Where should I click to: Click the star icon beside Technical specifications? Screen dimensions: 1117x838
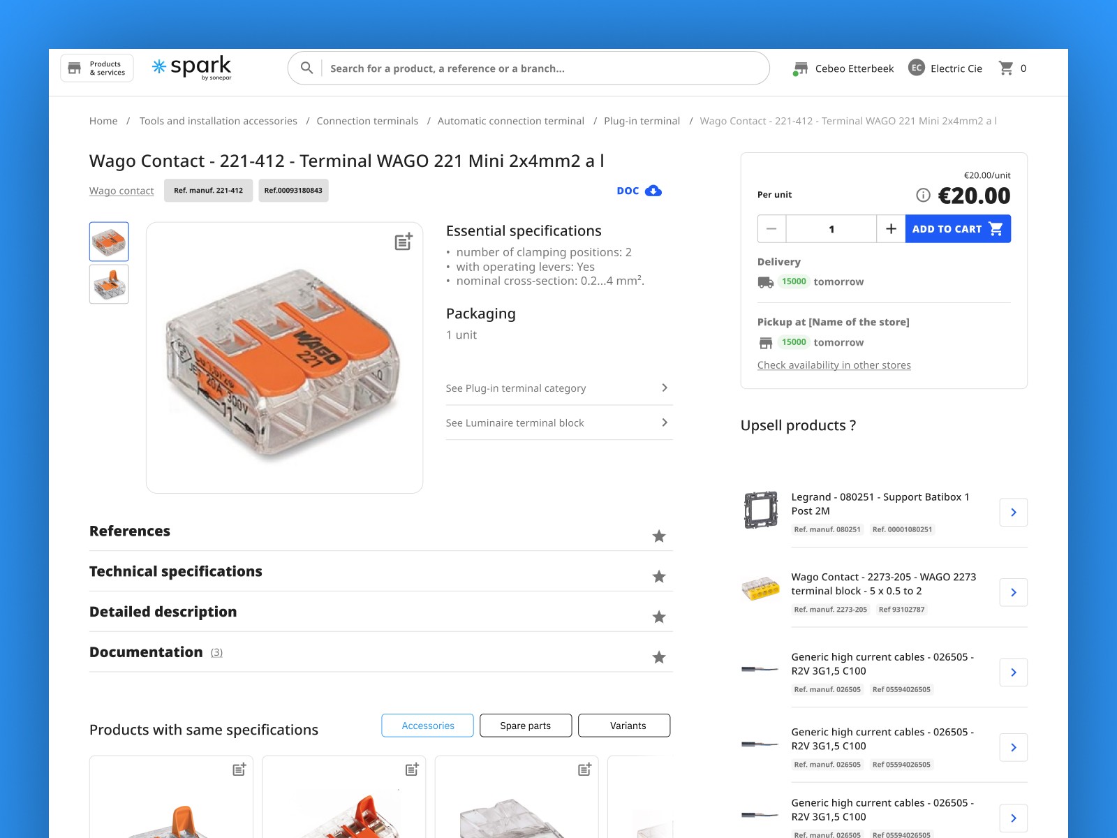click(x=659, y=577)
